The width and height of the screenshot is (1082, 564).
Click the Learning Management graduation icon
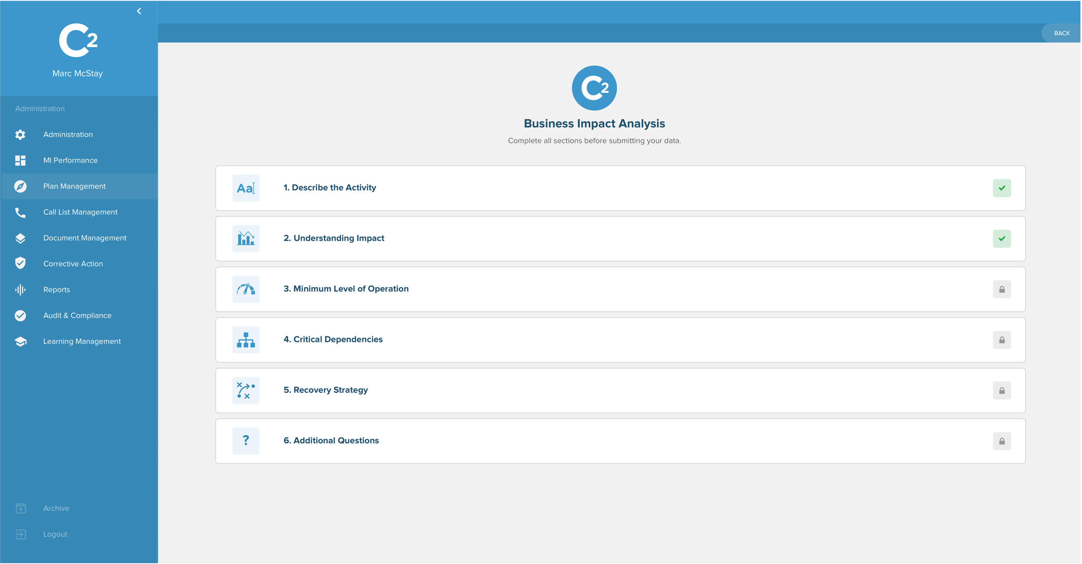tap(20, 341)
